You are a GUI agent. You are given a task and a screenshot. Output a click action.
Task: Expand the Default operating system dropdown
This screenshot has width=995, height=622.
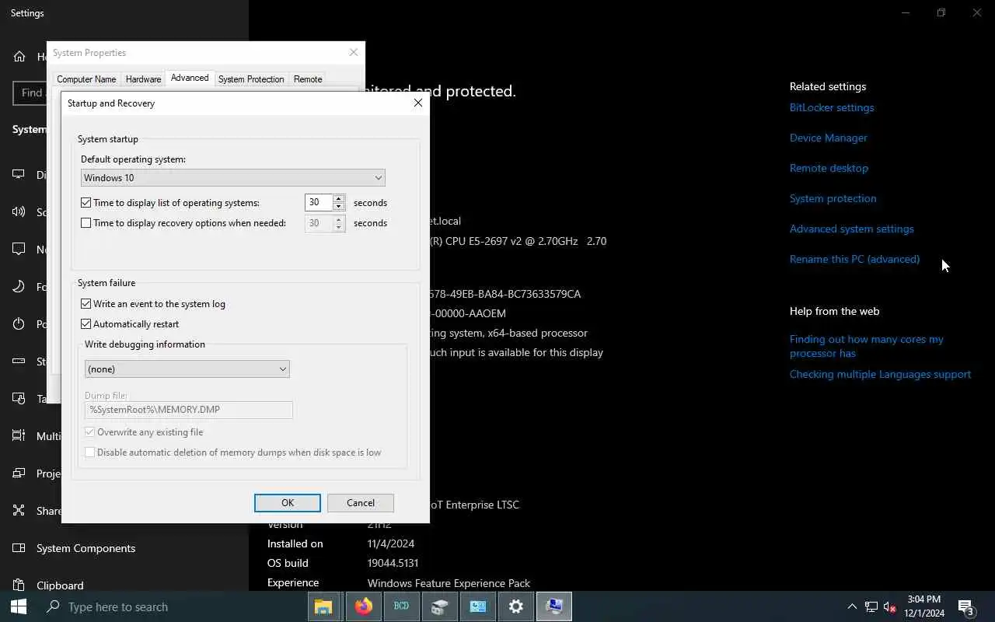[232, 177]
